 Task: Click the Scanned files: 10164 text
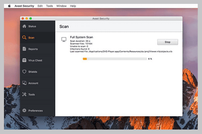pyautogui.click(x=81, y=44)
